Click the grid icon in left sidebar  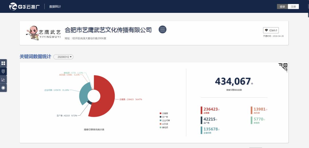3,63
